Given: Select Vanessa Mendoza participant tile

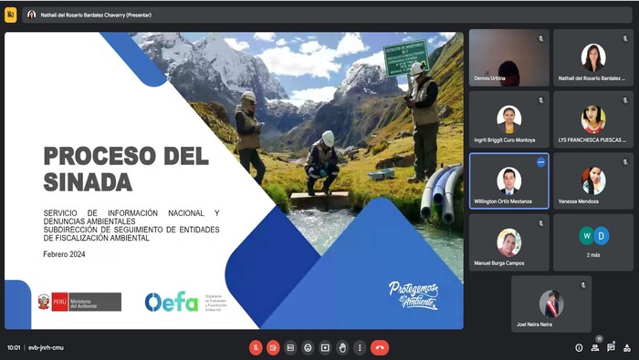Looking at the screenshot, I should tap(593, 181).
